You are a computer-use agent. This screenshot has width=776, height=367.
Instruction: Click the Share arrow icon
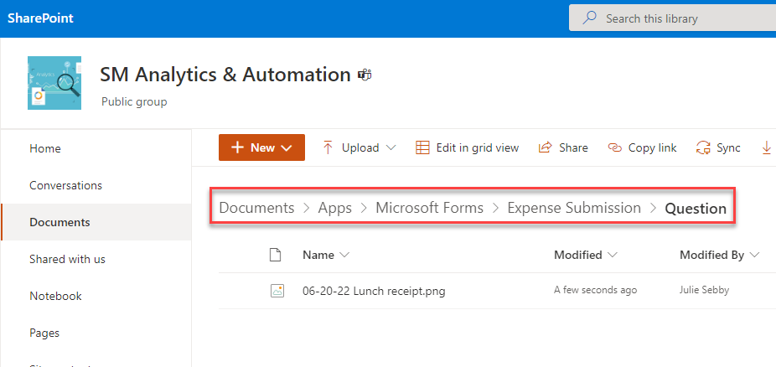(x=545, y=147)
